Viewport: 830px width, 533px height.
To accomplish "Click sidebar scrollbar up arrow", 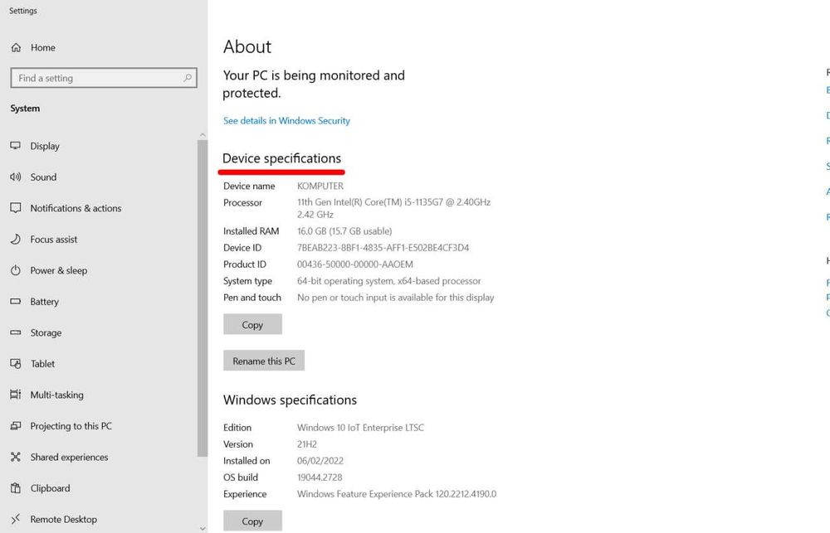I will (x=203, y=135).
